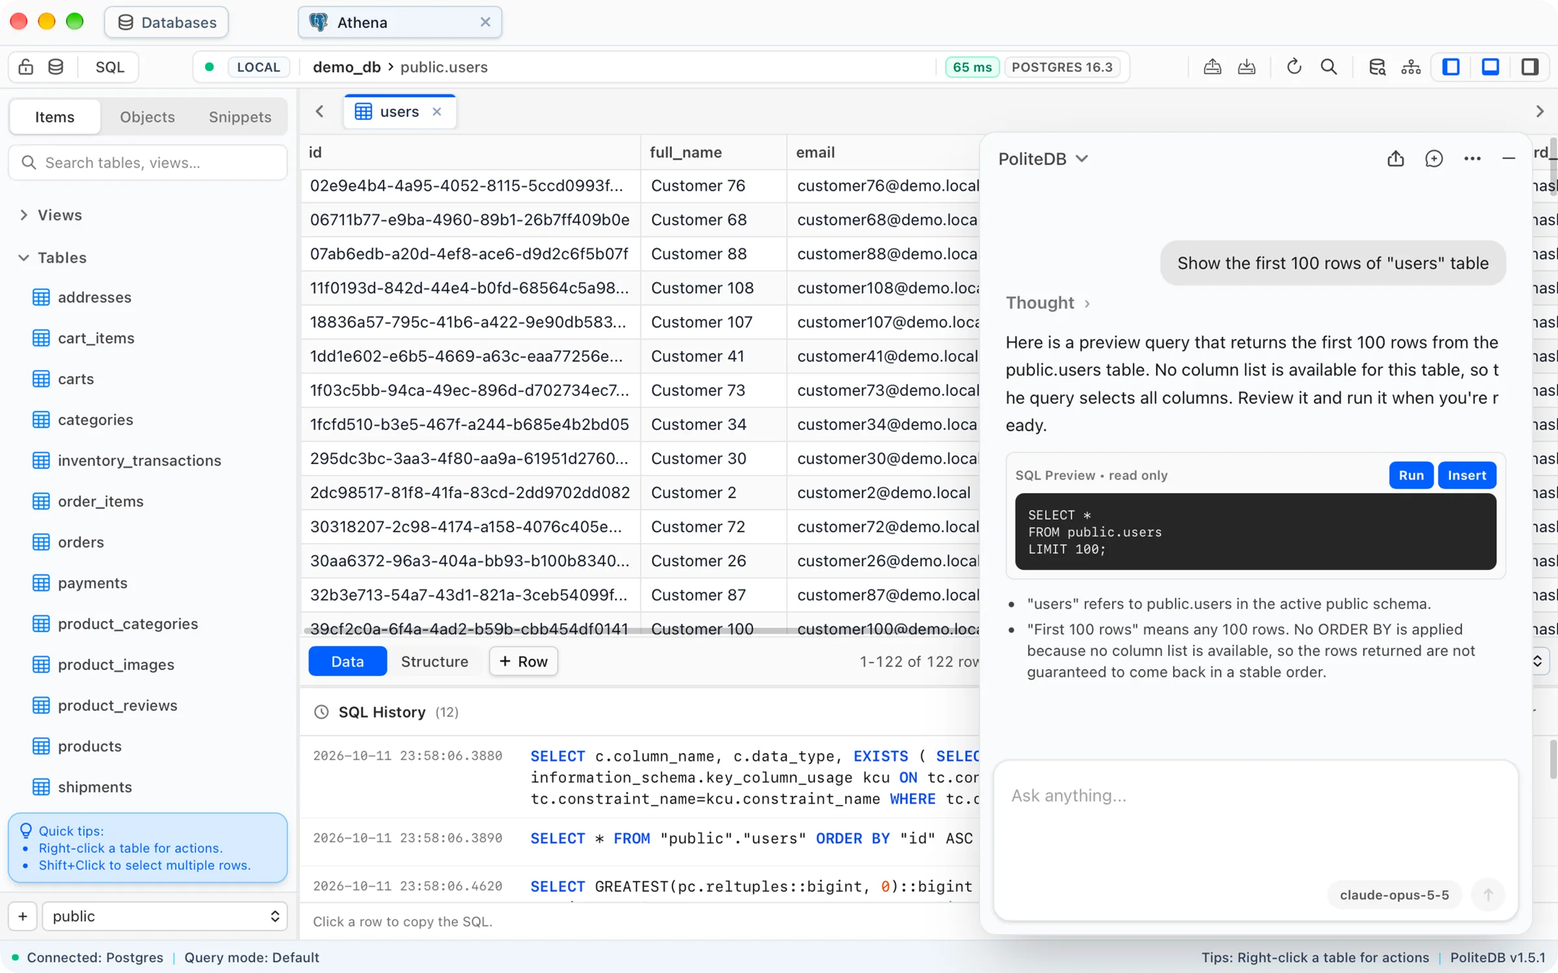
Task: Open the PoliteDB assistant dropdown
Action: (1043, 159)
